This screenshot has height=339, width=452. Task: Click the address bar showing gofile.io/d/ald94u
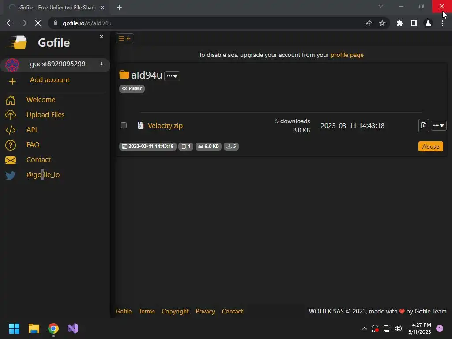218,23
